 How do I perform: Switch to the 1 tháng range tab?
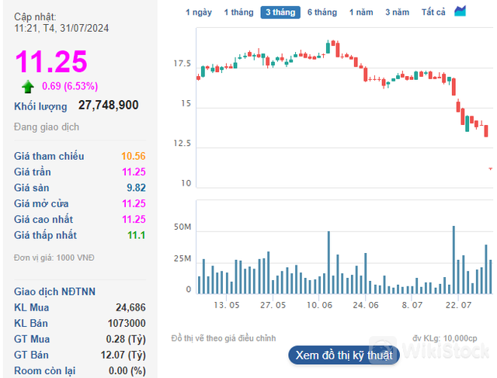click(x=238, y=12)
